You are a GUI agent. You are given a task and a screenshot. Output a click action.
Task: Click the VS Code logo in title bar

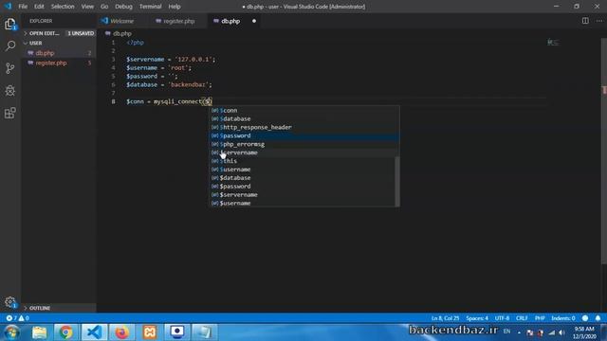(8, 7)
